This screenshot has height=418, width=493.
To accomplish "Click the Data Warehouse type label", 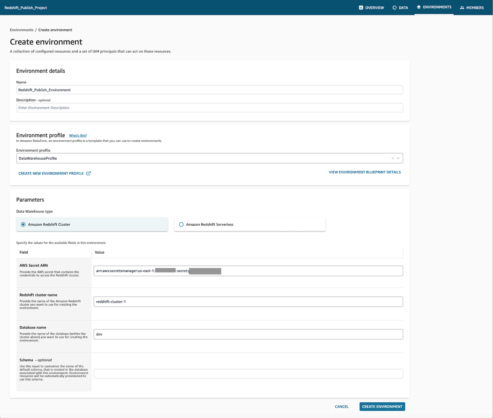I will pyautogui.click(x=34, y=211).
